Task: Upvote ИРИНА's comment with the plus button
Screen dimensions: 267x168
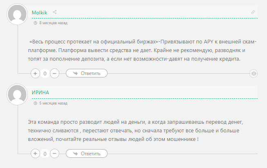Action: pos(35,154)
